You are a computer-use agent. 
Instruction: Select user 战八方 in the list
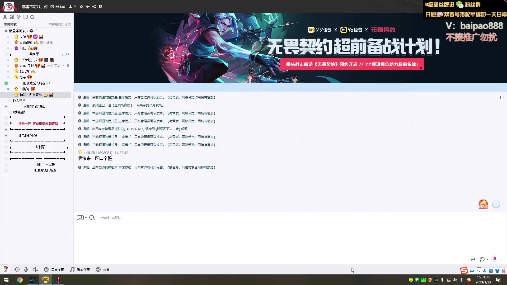click(25, 72)
